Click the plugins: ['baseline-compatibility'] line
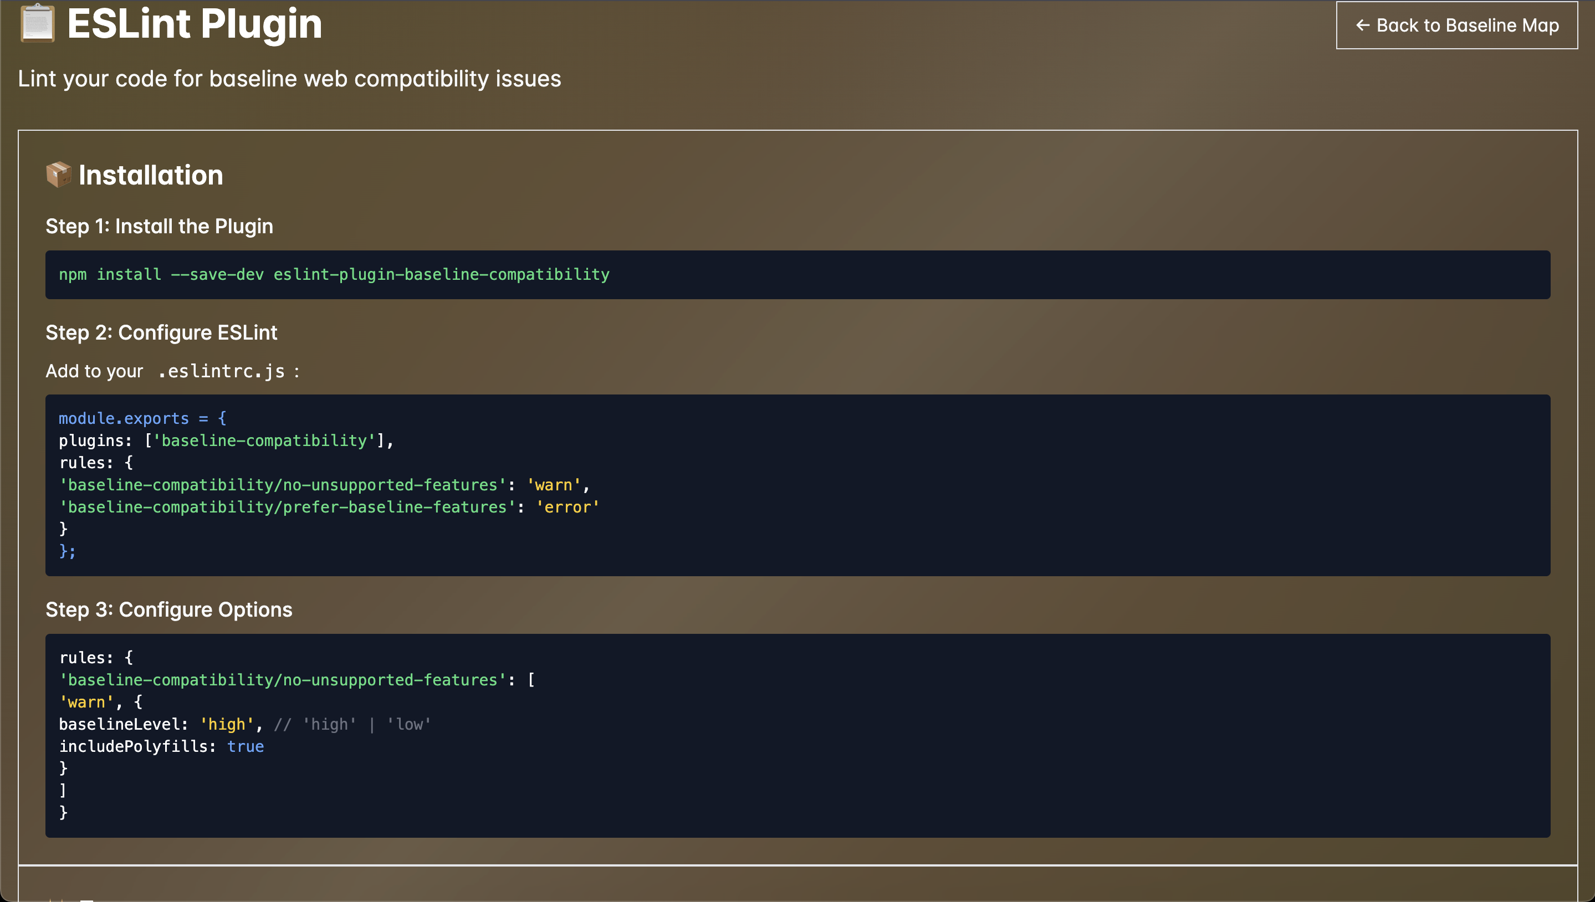This screenshot has height=902, width=1595. [x=226, y=440]
